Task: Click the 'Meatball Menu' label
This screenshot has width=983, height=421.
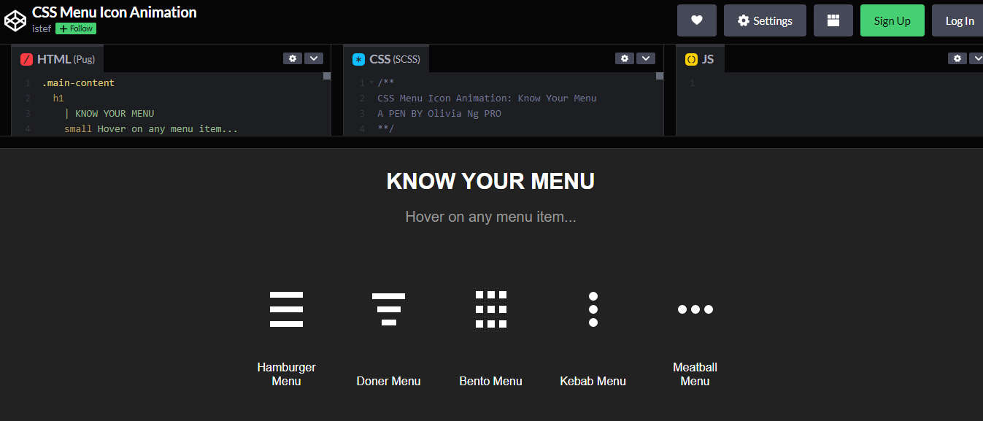Action: [x=695, y=374]
